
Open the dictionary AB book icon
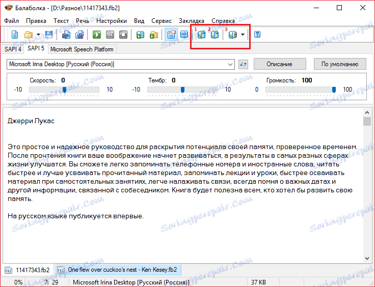184,35
